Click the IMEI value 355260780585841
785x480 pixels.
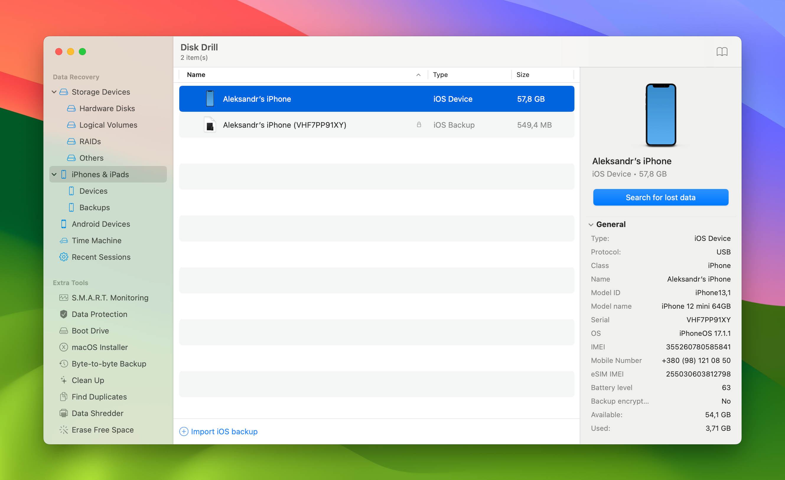[x=698, y=347]
